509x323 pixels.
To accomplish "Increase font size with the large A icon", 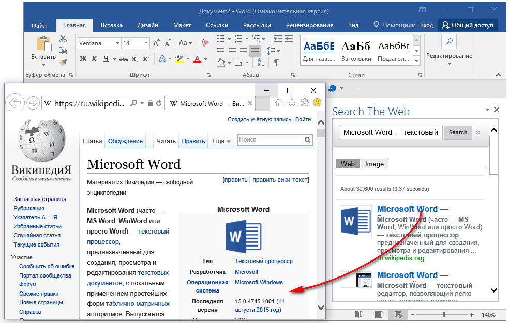I will point(156,43).
